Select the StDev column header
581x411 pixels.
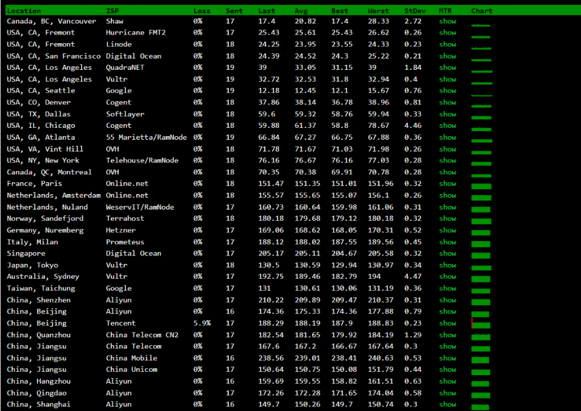[414, 10]
